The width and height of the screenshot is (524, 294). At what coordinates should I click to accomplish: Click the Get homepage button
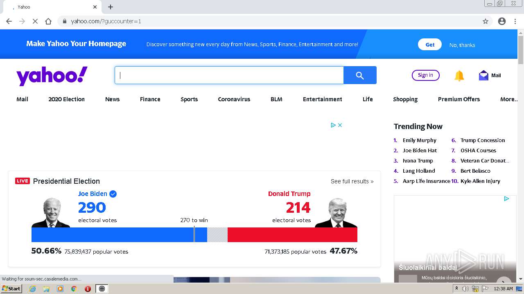430,45
